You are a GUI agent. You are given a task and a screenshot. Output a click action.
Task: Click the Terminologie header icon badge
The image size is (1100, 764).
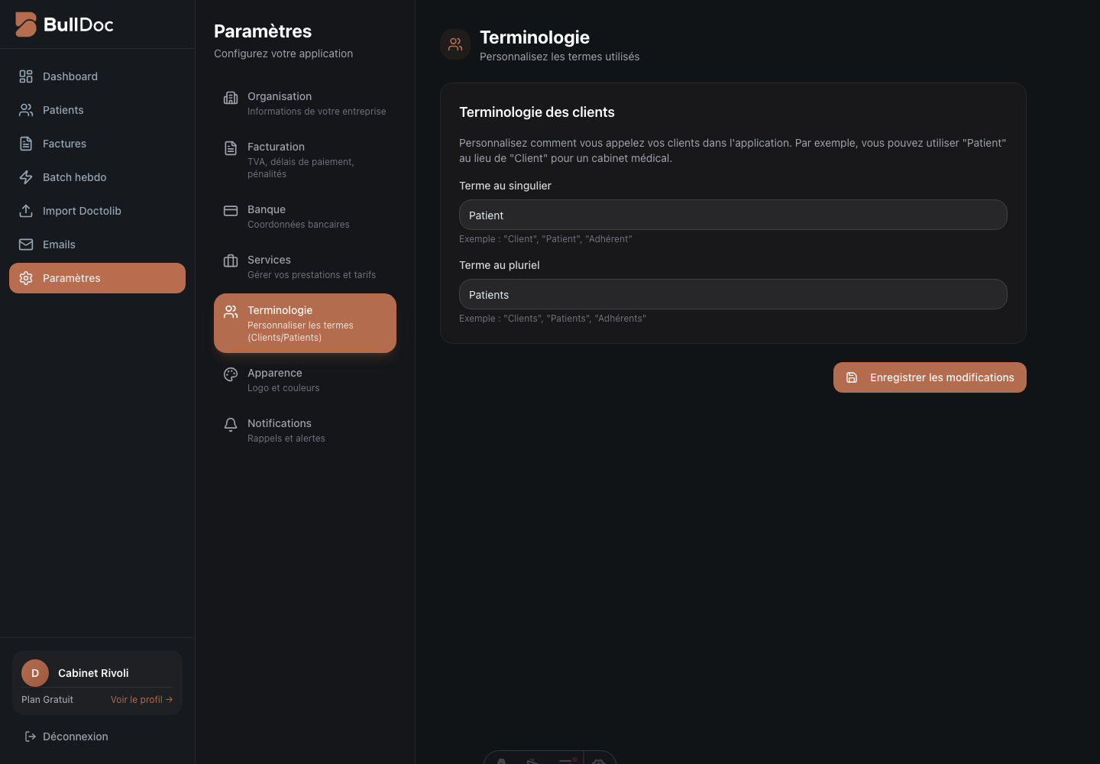[x=455, y=44]
